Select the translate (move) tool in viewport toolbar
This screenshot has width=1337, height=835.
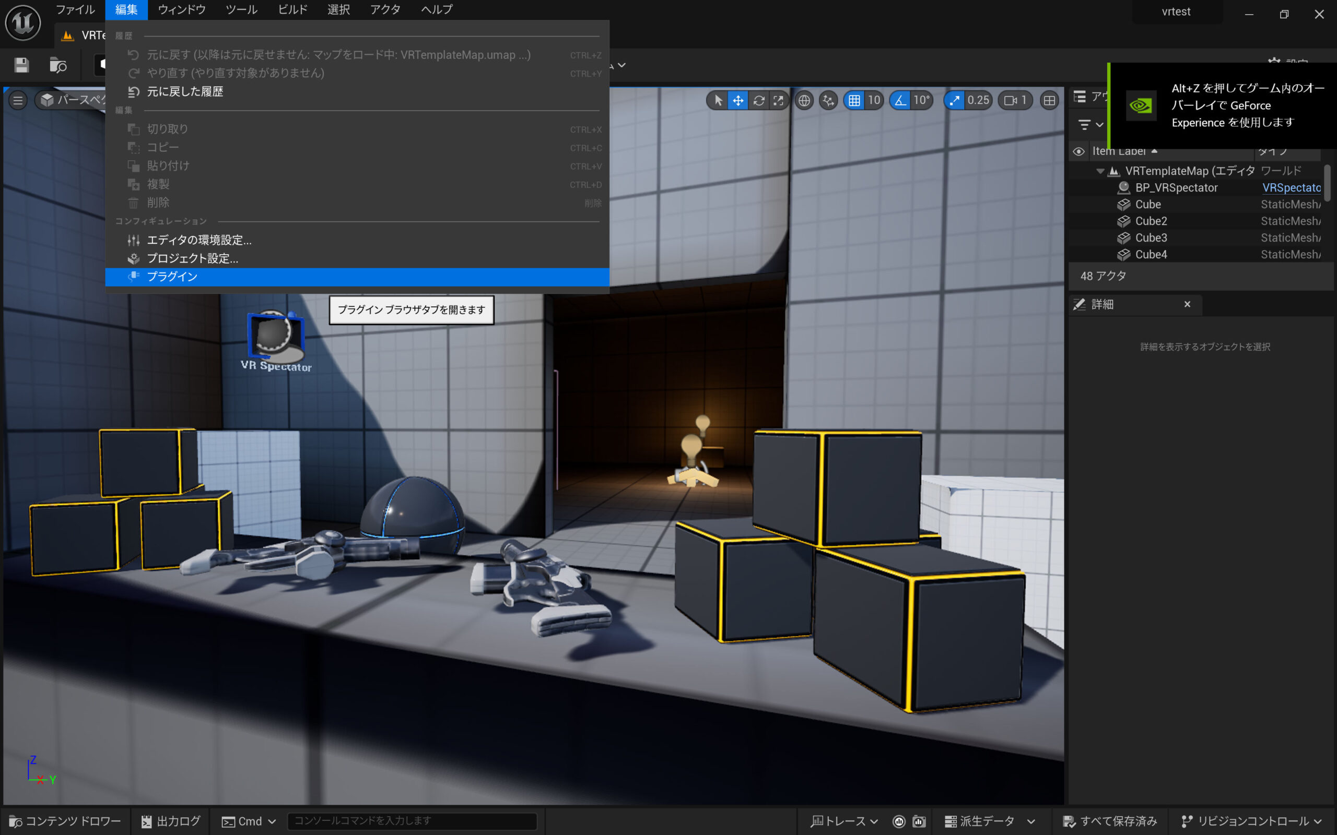click(737, 101)
